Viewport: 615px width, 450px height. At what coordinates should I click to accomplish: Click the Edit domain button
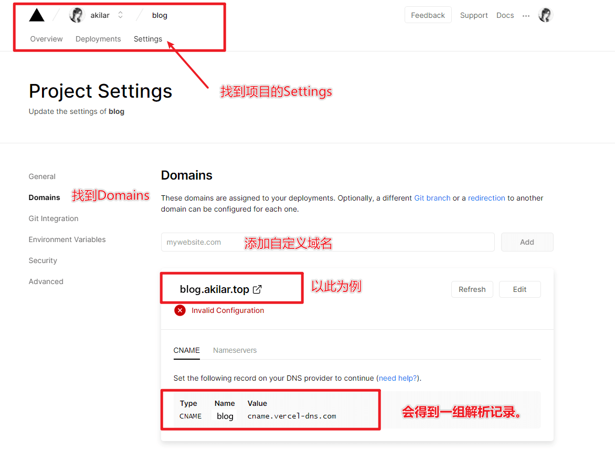[x=519, y=289]
